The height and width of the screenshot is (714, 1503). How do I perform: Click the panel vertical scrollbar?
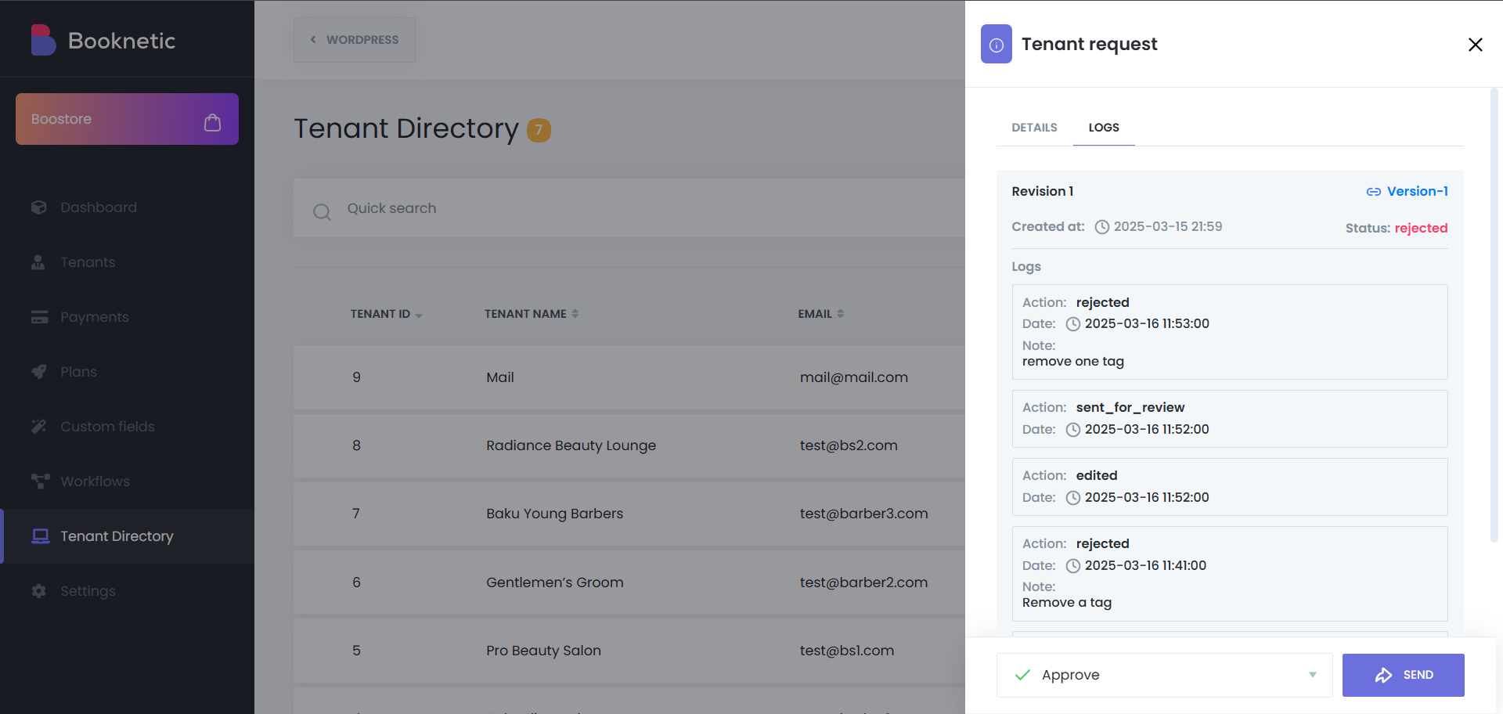[x=1494, y=314]
